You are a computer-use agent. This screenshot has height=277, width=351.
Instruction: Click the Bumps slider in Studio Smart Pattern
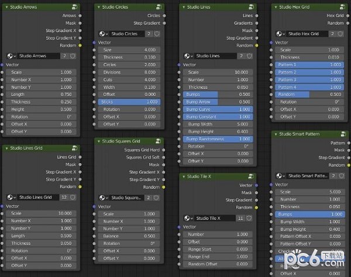pos(310,214)
